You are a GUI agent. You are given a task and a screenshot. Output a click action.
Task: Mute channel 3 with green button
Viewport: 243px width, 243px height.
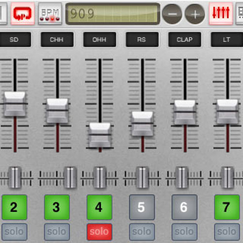57,207
